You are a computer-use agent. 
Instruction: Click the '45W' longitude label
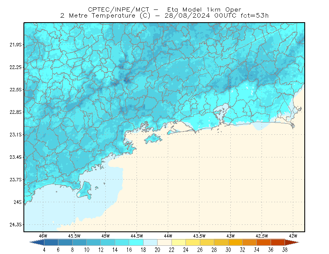tap(106, 236)
